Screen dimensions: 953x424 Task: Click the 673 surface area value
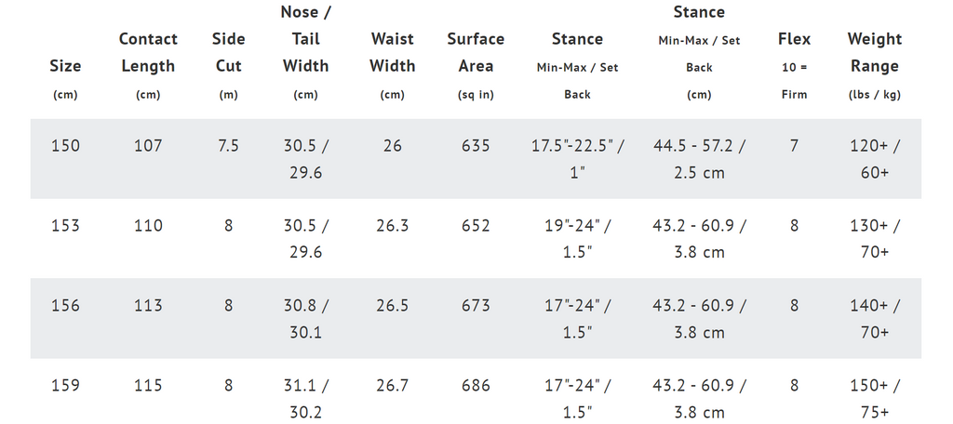click(476, 306)
